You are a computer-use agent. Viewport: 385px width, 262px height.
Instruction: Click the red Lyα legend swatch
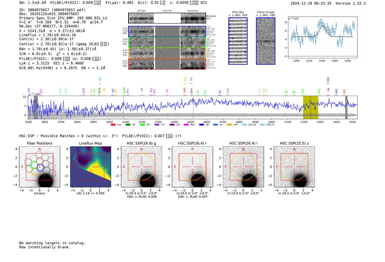[113, 125]
